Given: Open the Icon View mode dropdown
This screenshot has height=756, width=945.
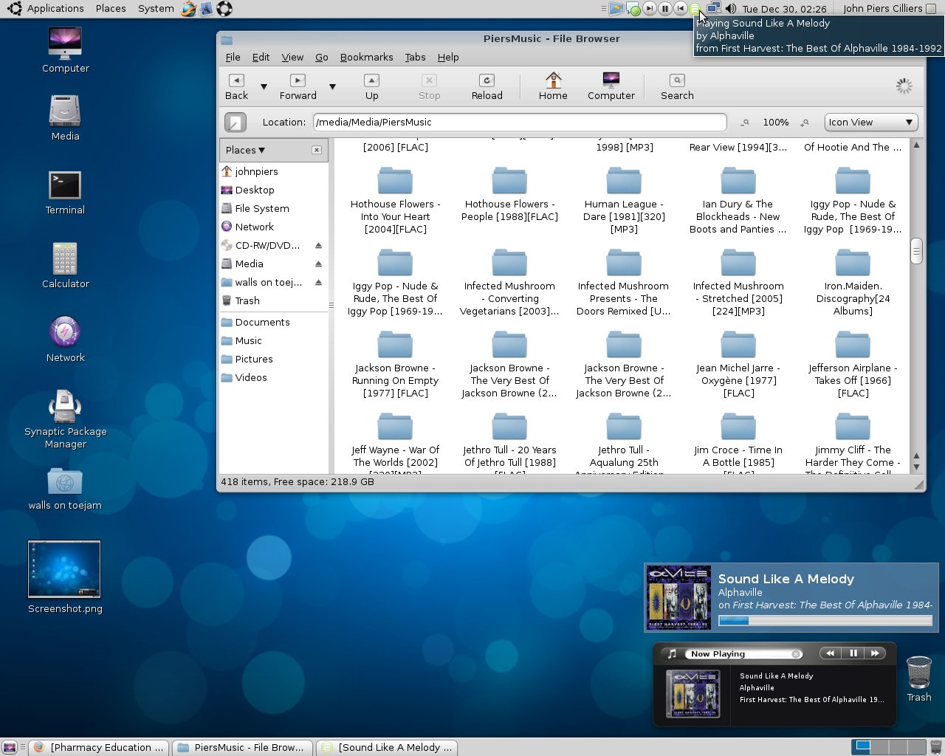Looking at the screenshot, I should point(870,123).
